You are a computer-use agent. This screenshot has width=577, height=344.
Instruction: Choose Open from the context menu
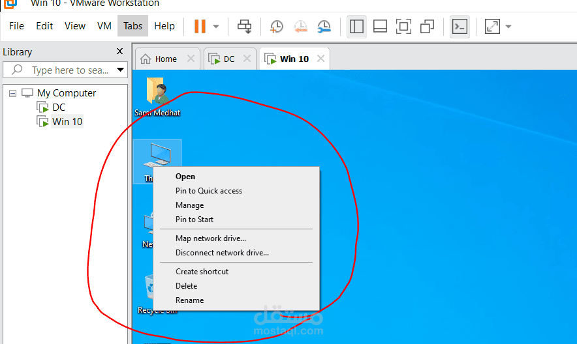(236, 176)
